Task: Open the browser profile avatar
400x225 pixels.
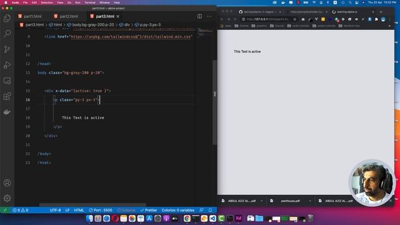Action: 383,19
